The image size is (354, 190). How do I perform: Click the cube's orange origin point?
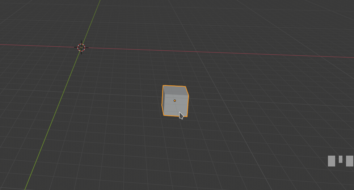[x=175, y=101]
